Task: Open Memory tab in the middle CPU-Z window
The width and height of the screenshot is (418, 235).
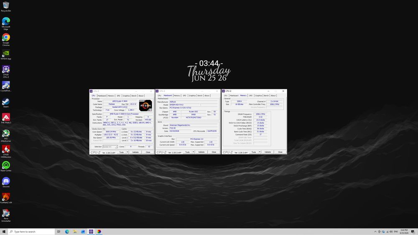Action: pos(177,95)
